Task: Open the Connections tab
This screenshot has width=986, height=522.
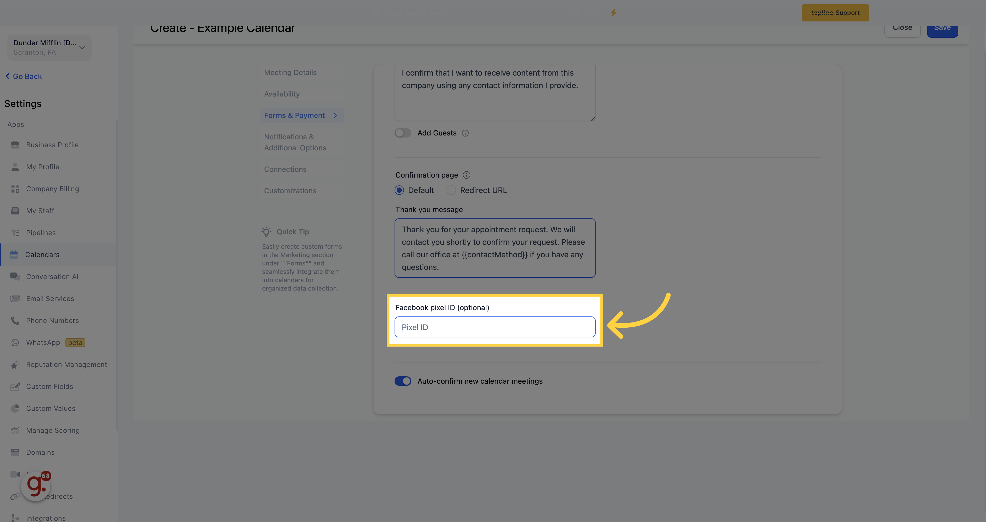Action: (x=285, y=169)
